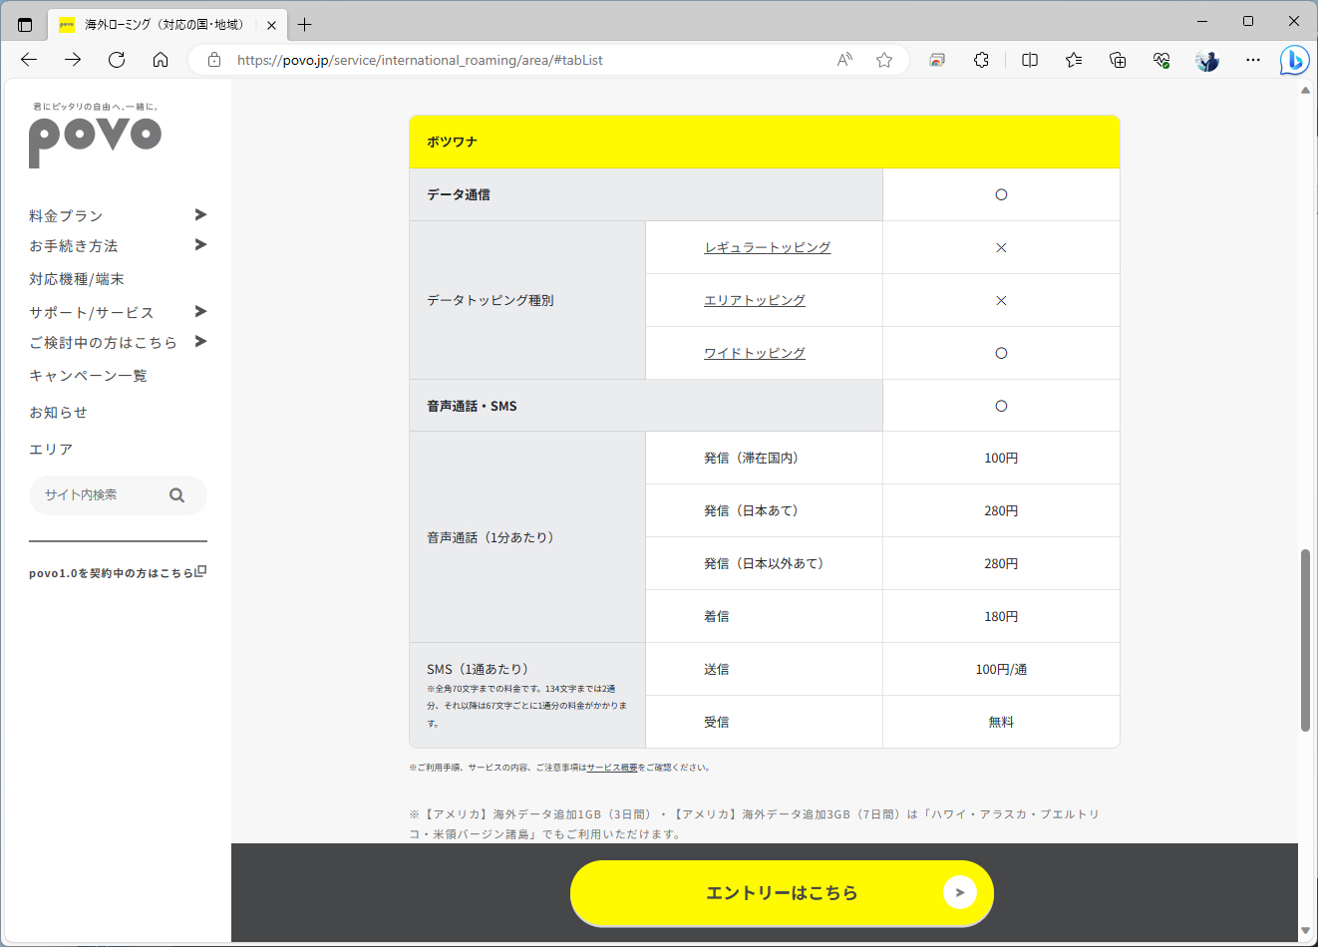Viewport: 1318px width, 947px height.
Task: Click the scrollbar up arrow
Action: (1305, 90)
